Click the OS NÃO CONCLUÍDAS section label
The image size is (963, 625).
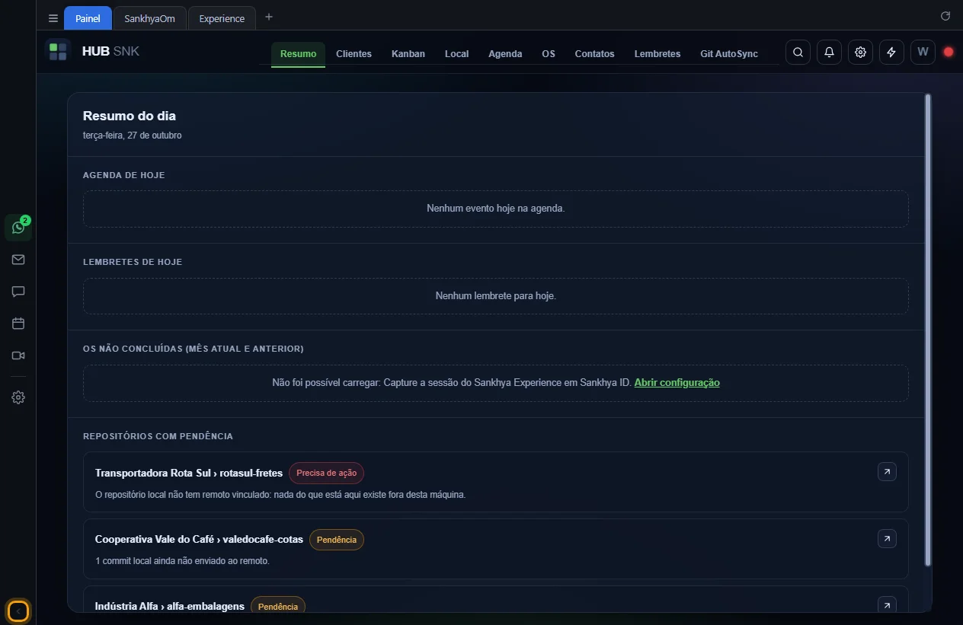[194, 349]
